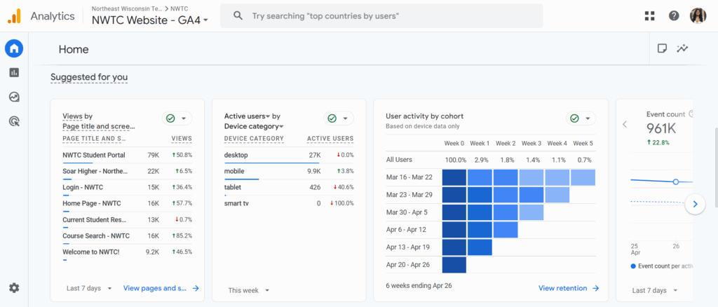The width and height of the screenshot is (718, 307).
Task: Click the NWTC Student Portal row
Action: click(x=128, y=156)
